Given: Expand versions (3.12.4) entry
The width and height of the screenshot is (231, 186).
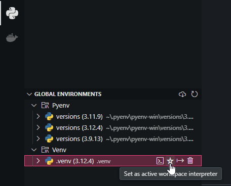Looking at the screenshot, I should pos(38,128).
